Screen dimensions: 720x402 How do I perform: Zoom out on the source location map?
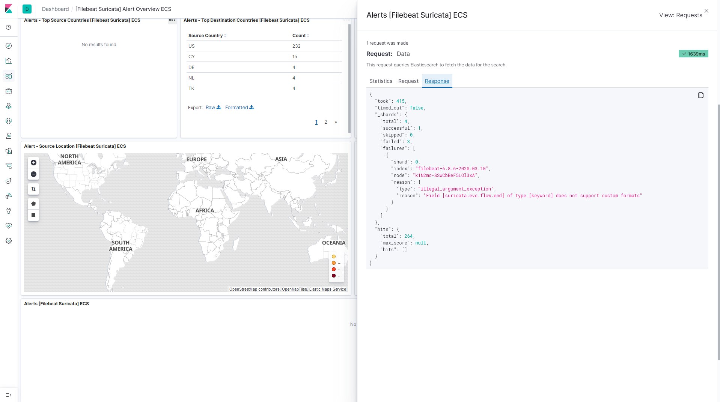tap(33, 174)
